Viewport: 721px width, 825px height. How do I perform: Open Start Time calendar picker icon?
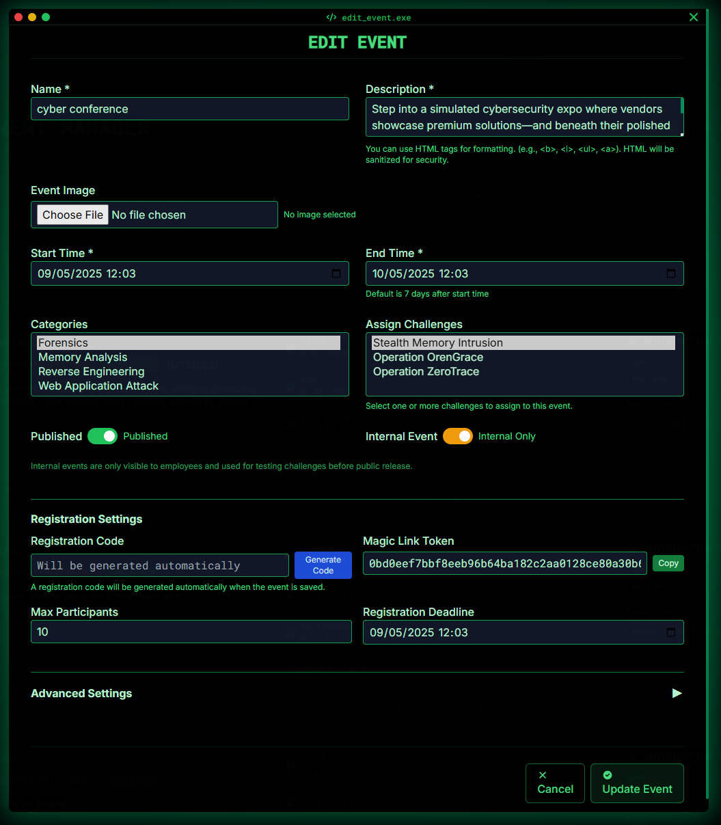click(336, 273)
